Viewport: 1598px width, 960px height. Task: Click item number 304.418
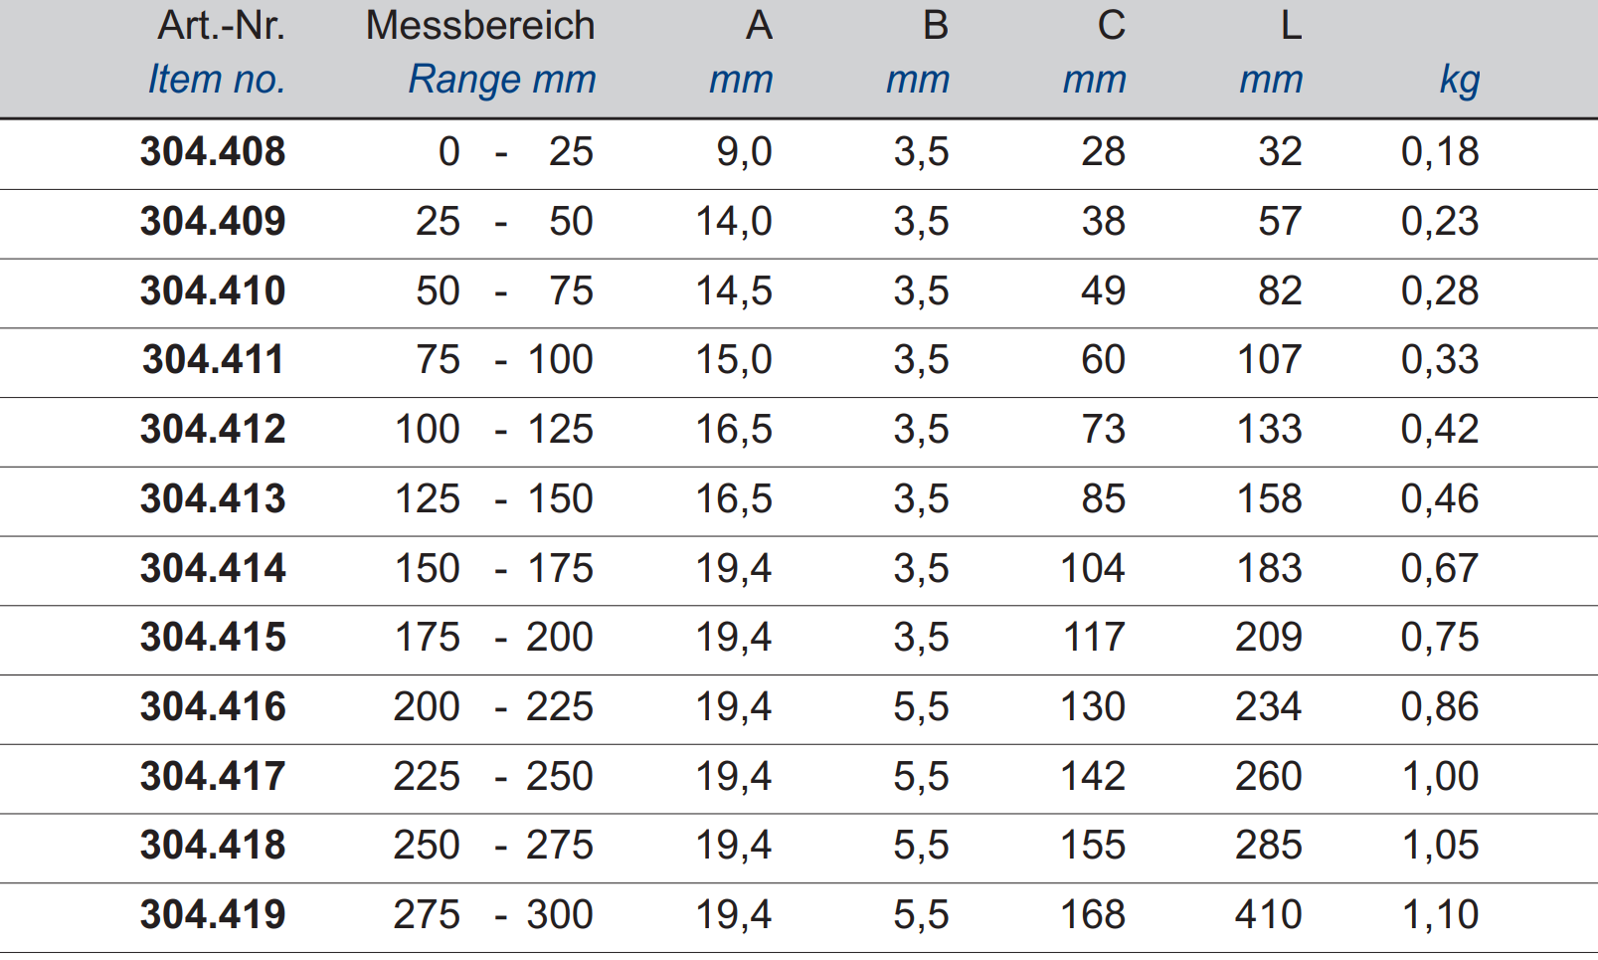(213, 846)
